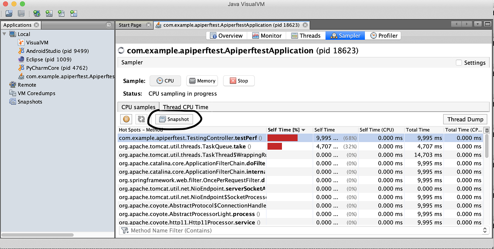
Task: Open the Method Name Filter options dropdown
Action: tap(485, 230)
